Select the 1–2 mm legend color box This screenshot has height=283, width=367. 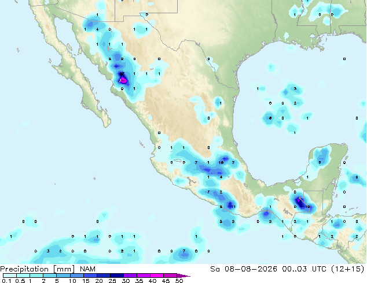tap(36, 275)
